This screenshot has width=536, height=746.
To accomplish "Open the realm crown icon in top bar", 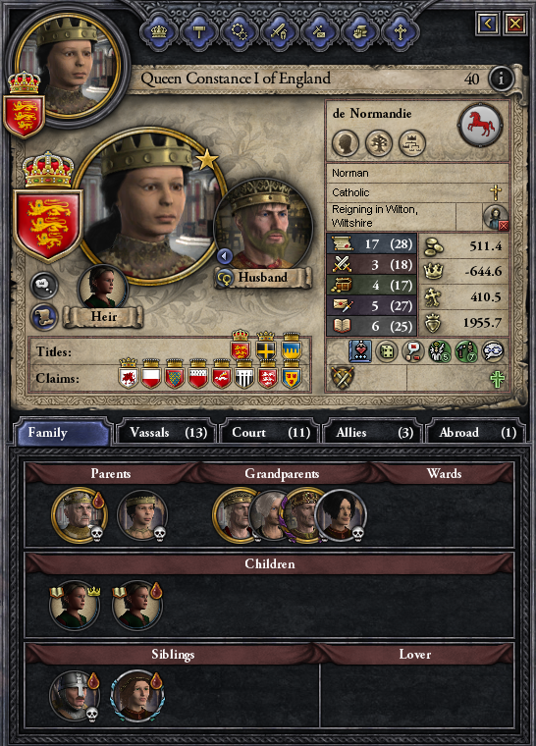I will (159, 31).
